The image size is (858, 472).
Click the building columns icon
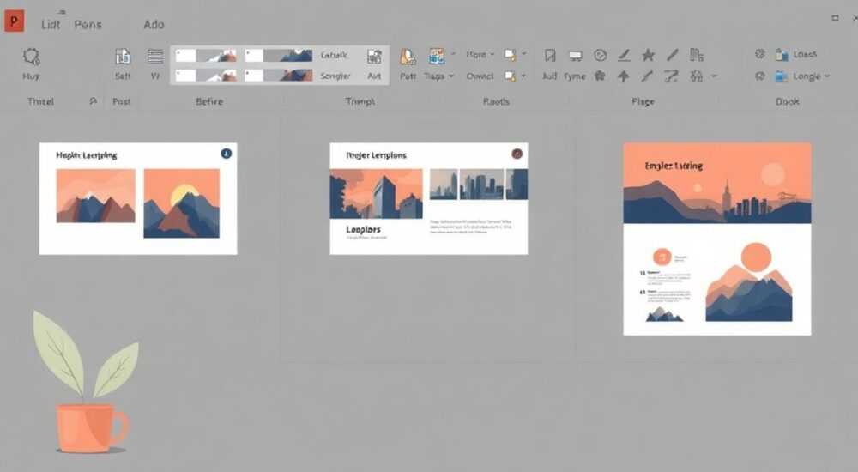697,55
